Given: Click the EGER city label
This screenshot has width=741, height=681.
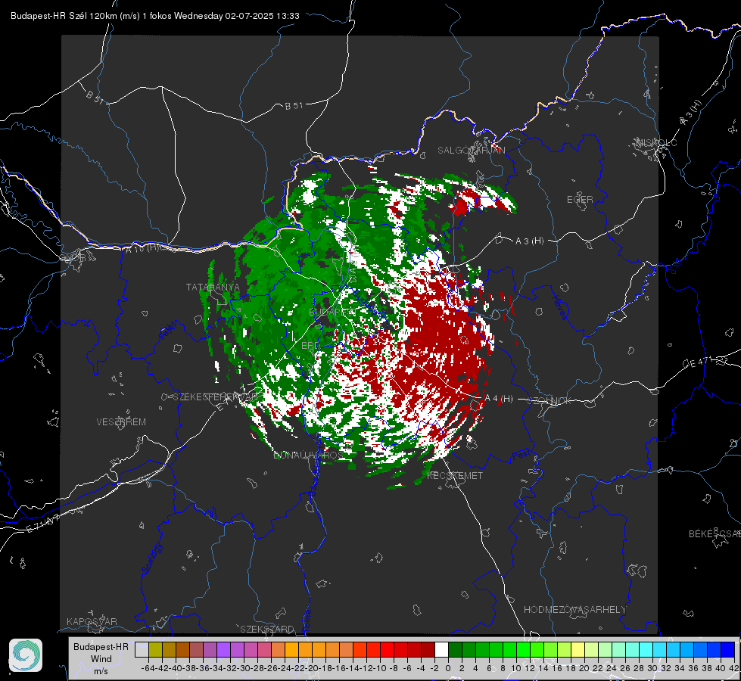Looking at the screenshot, I should click(580, 200).
